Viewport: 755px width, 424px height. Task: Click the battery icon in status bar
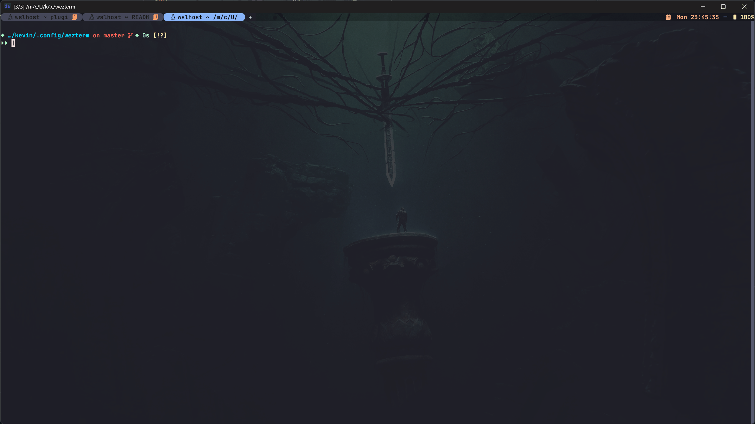point(735,17)
